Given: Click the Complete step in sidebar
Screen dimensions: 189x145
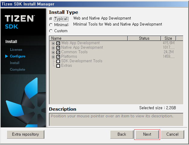Looking at the screenshot, I should [x=17, y=69].
